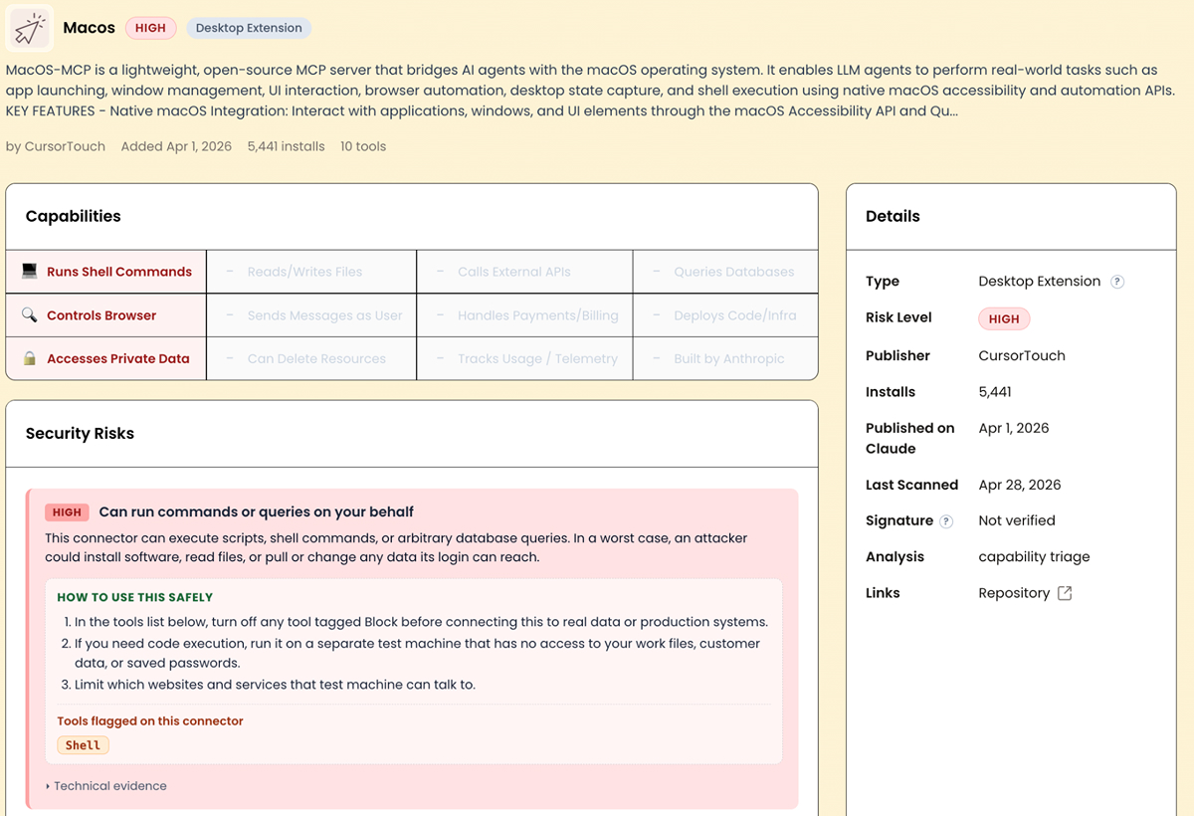1194x816 pixels.
Task: Click the Tools flagged on this connector label
Action: (x=150, y=720)
